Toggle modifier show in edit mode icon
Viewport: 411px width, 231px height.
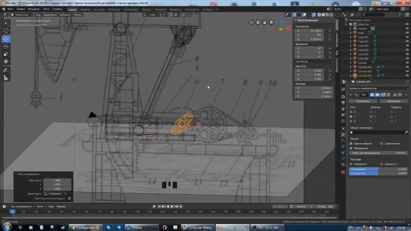[x=383, y=95]
